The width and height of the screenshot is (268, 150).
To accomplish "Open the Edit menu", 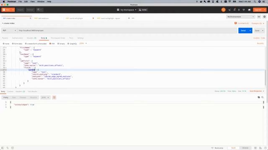I will click(26, 2).
